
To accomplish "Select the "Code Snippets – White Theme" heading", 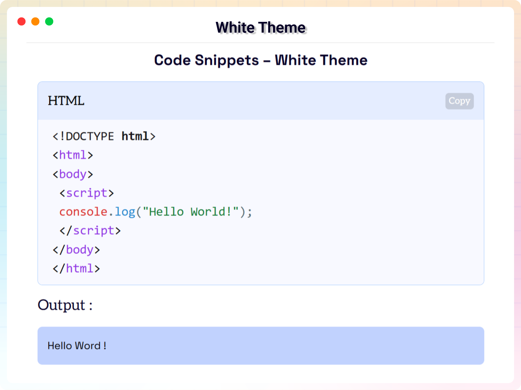I will (x=260, y=60).
